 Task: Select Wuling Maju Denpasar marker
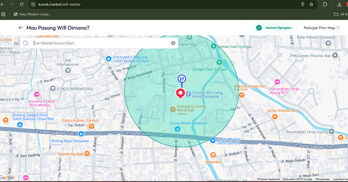click(x=81, y=134)
